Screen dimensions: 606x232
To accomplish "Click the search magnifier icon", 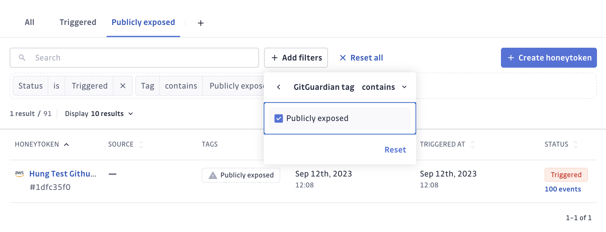I will tap(22, 58).
